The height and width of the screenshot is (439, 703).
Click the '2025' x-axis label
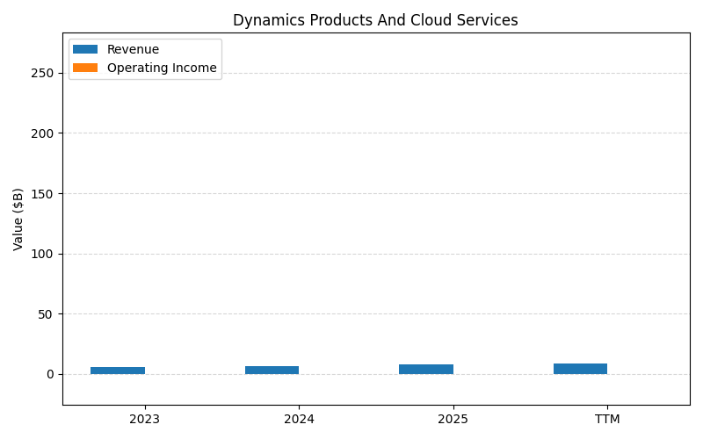tap(453, 420)
